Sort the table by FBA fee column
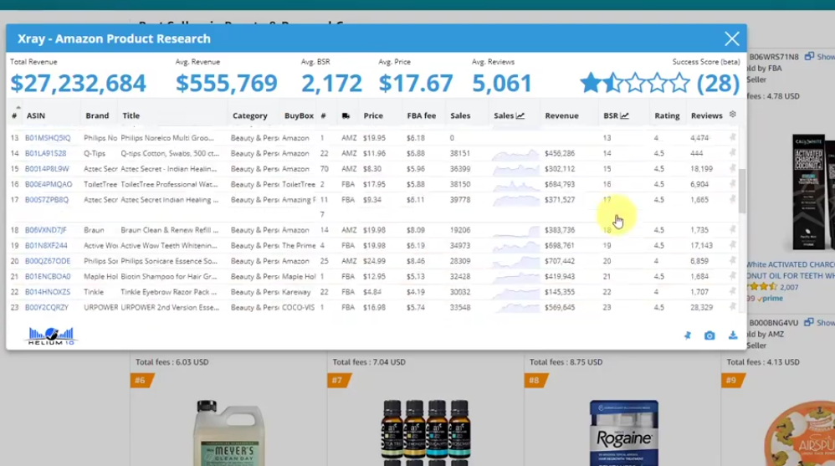Viewport: 835px width, 466px height. 421,115
